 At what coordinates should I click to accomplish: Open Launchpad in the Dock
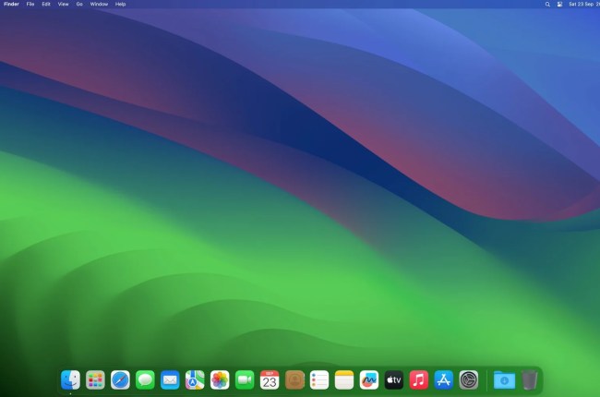[x=95, y=379]
